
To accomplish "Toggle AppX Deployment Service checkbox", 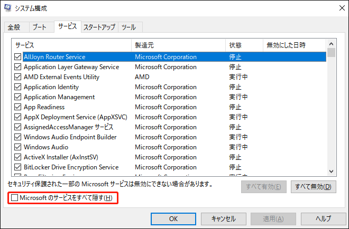I will point(18,117).
